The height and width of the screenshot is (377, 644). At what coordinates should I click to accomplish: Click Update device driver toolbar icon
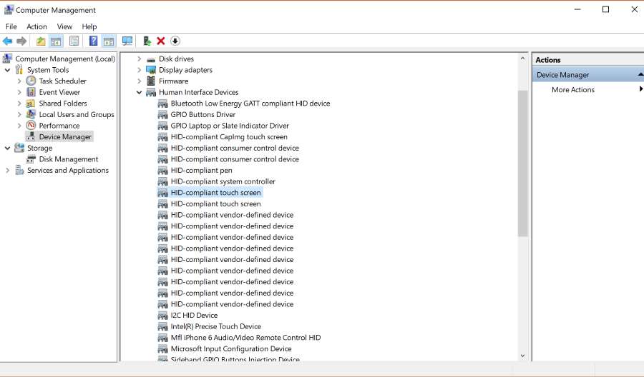point(147,41)
